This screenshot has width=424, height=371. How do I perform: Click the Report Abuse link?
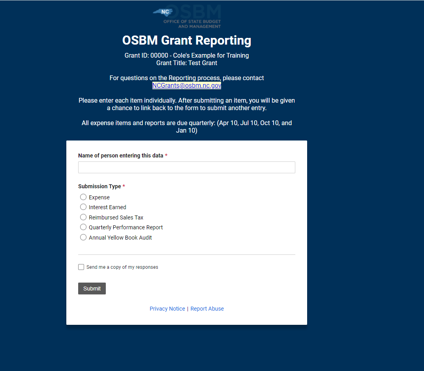tap(207, 309)
